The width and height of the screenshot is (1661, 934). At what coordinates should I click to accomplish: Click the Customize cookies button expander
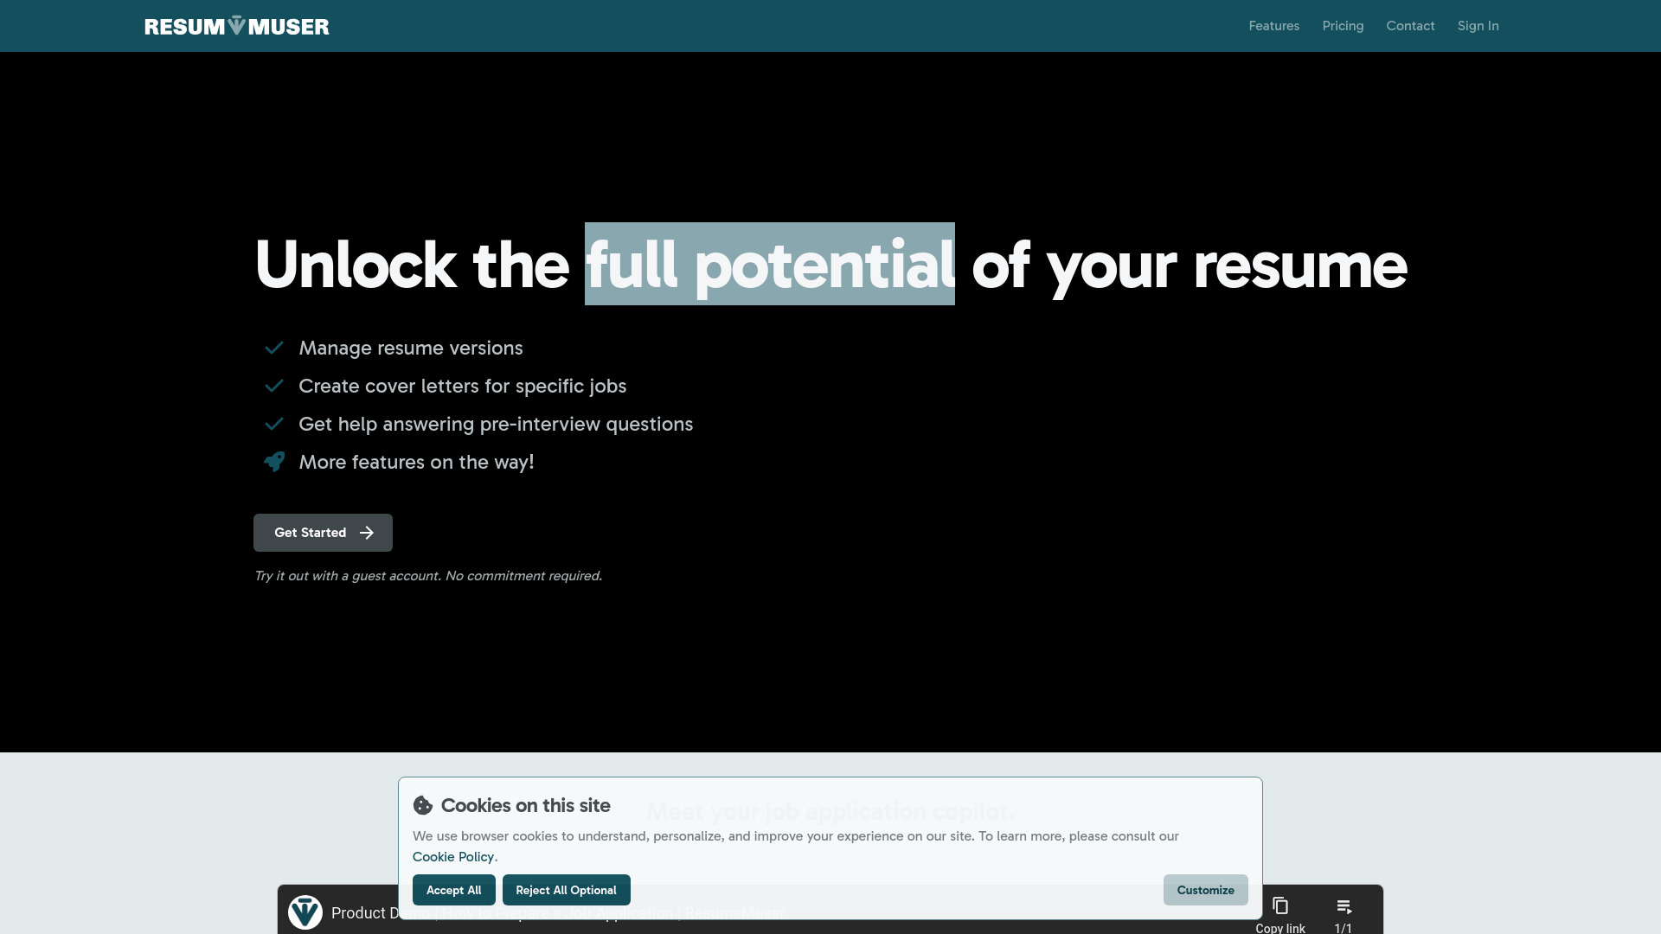[1205, 890]
